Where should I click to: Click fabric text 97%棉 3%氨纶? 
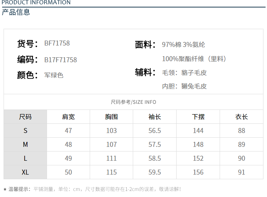pyautogui.click(x=183, y=44)
